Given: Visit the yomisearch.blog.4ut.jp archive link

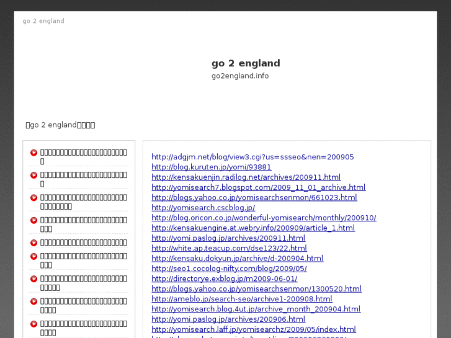Looking at the screenshot, I should (x=256, y=309).
